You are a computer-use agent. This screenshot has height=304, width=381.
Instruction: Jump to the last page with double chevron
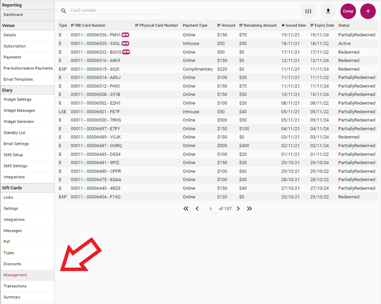(x=250, y=209)
